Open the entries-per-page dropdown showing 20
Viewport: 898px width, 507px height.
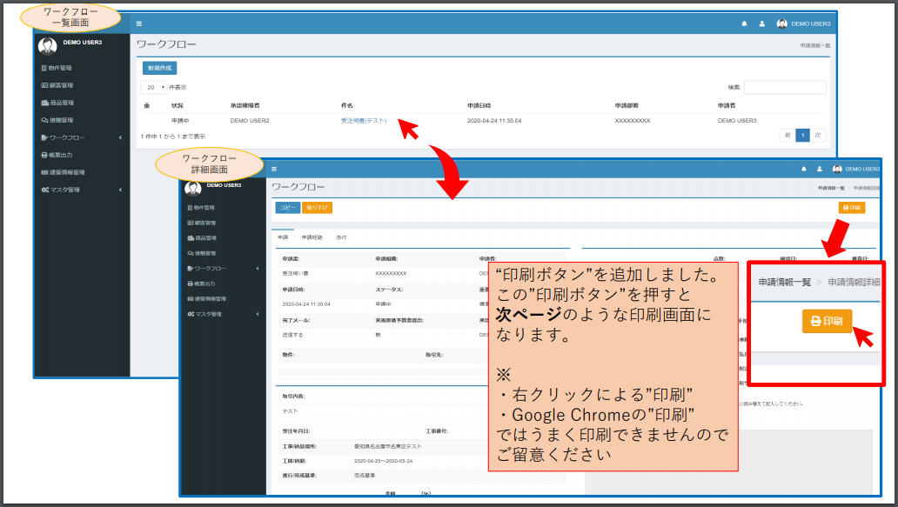154,87
